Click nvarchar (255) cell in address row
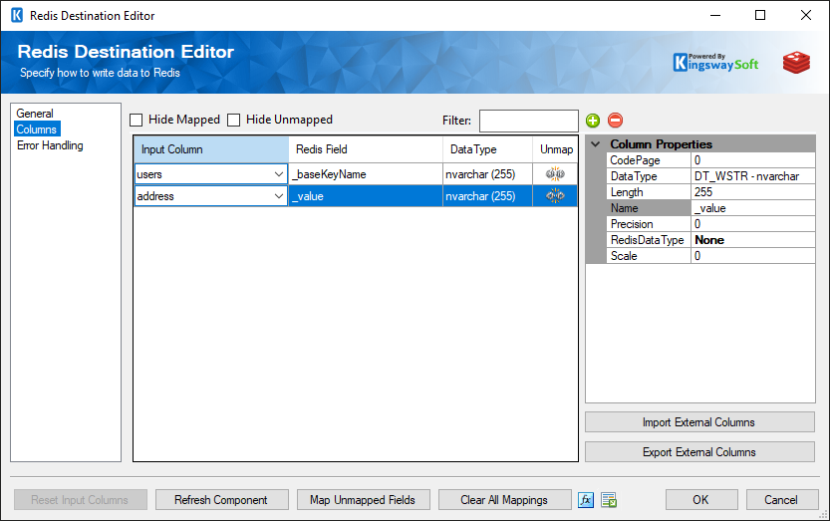Image resolution: width=830 pixels, height=521 pixels. pos(487,196)
